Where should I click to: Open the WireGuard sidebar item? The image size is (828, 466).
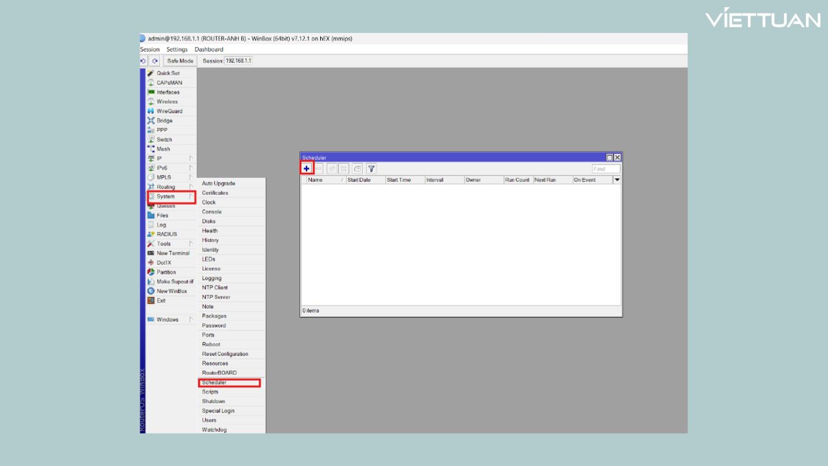tap(169, 111)
